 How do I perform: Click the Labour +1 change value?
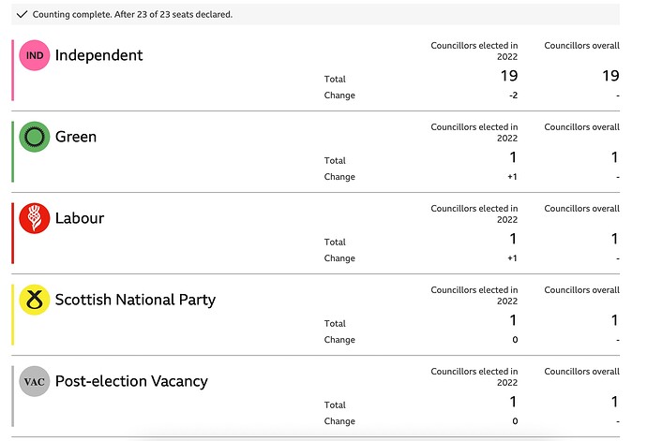pos(512,258)
